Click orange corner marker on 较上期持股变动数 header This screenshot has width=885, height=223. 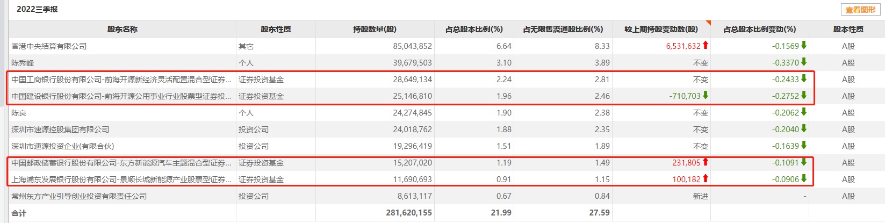708,23
